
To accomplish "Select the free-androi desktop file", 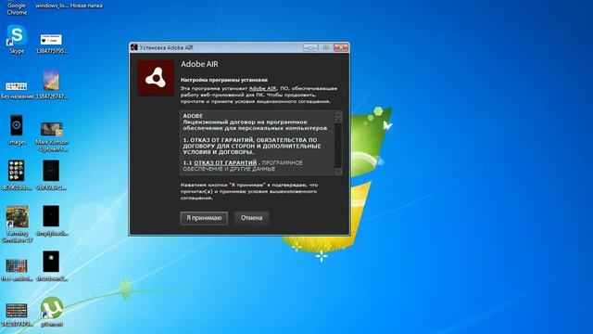I will (x=17, y=270).
